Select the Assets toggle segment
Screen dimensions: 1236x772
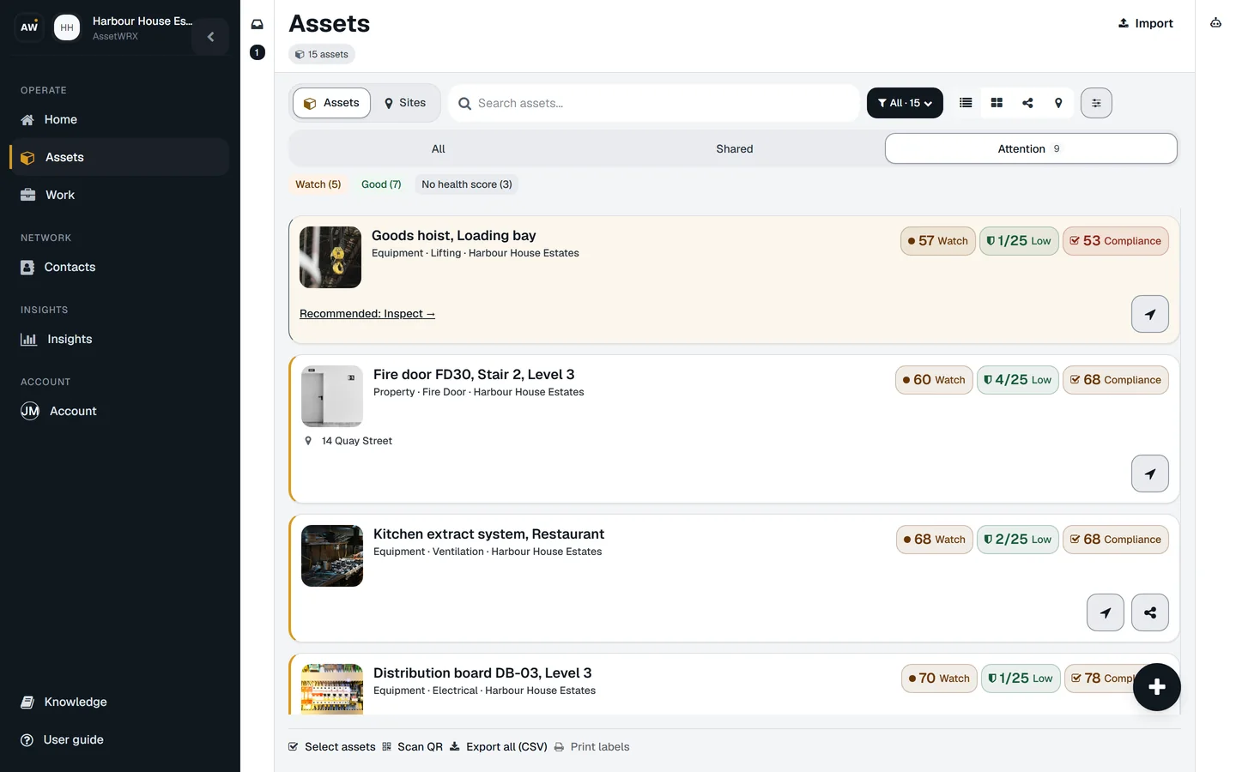[x=332, y=103]
